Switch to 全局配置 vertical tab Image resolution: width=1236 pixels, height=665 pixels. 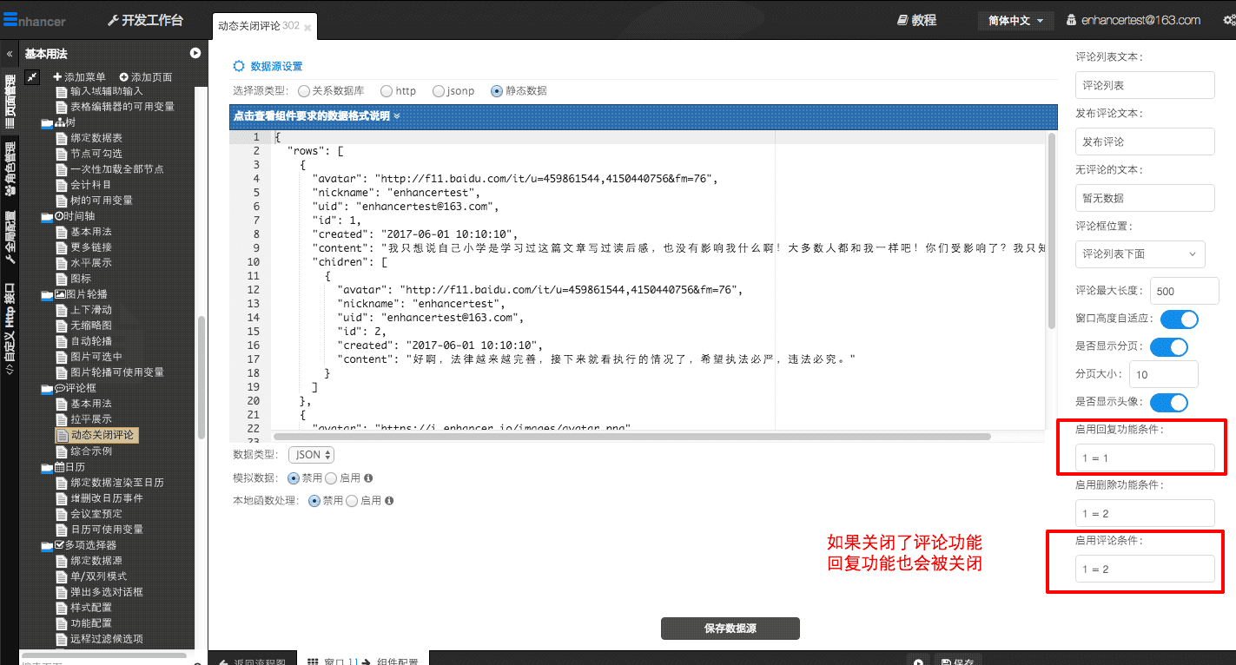(x=10, y=237)
